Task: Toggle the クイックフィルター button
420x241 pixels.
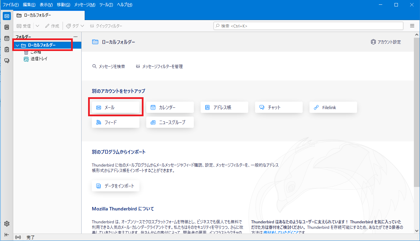Action: (x=106, y=26)
